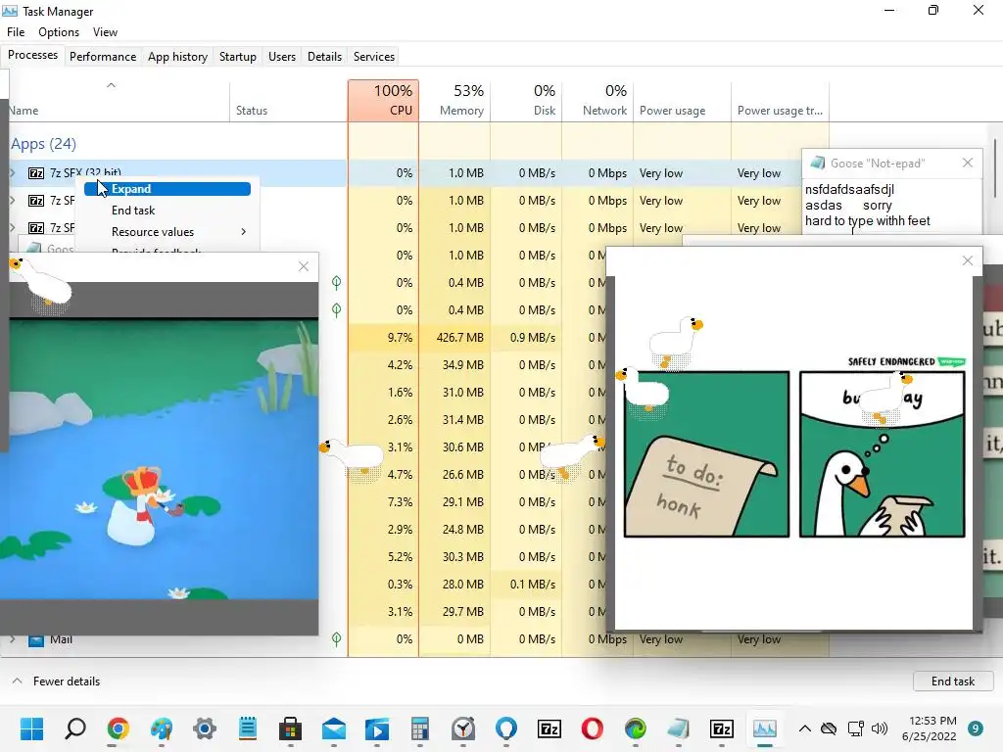This screenshot has width=1003, height=752.
Task: Show hidden tray icons chevron
Action: coord(805,728)
